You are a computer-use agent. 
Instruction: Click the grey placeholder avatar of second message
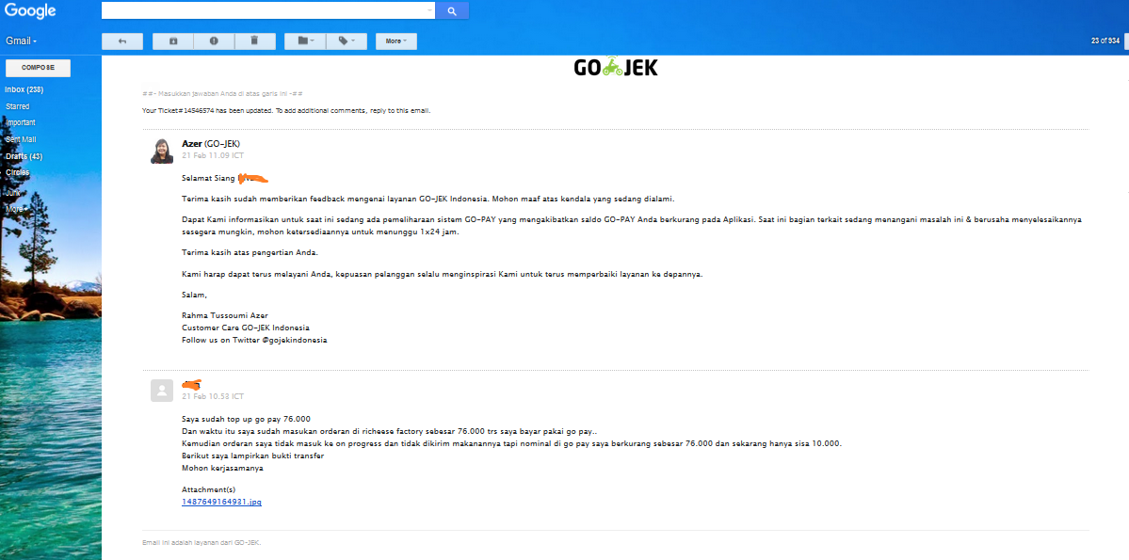(162, 391)
